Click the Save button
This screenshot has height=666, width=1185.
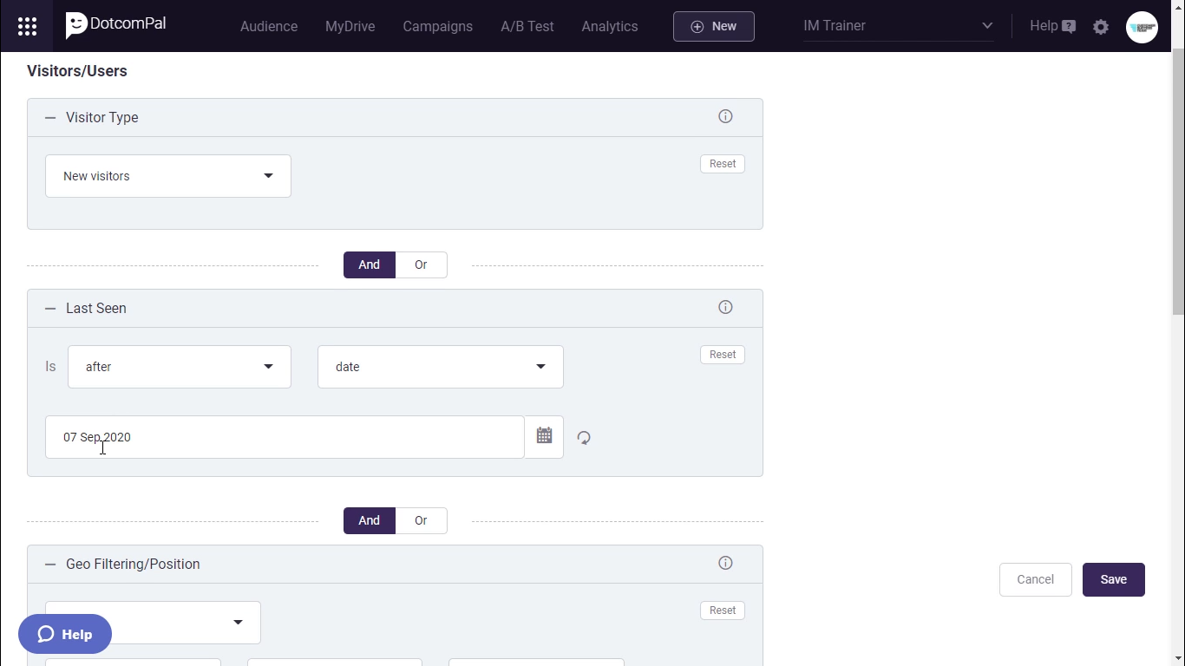tap(1113, 579)
